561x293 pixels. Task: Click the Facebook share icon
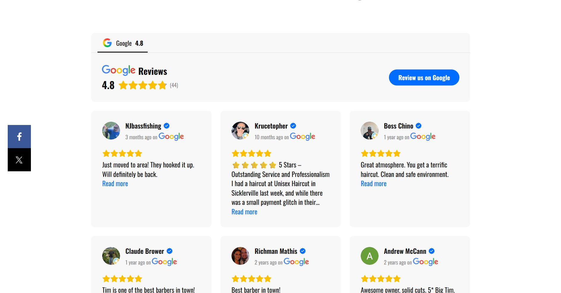click(x=19, y=137)
